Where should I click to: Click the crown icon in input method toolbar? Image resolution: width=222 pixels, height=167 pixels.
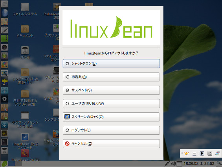point(187,153)
